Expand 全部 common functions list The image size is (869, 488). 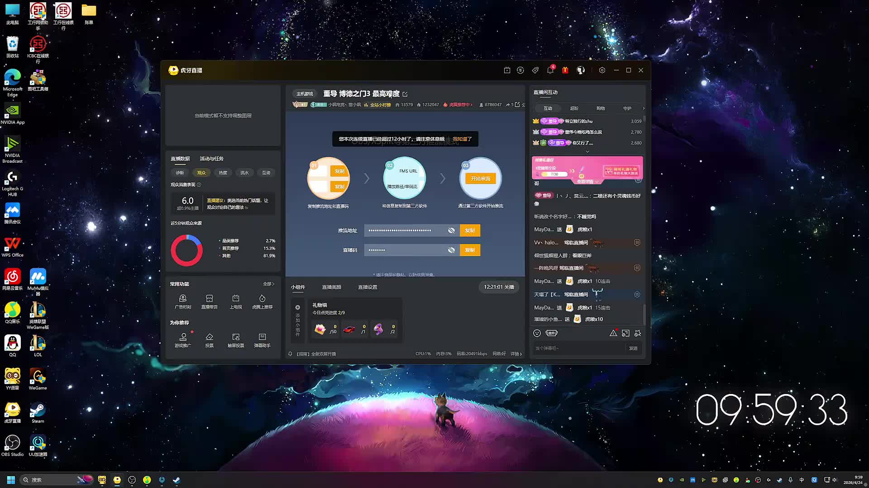268,284
